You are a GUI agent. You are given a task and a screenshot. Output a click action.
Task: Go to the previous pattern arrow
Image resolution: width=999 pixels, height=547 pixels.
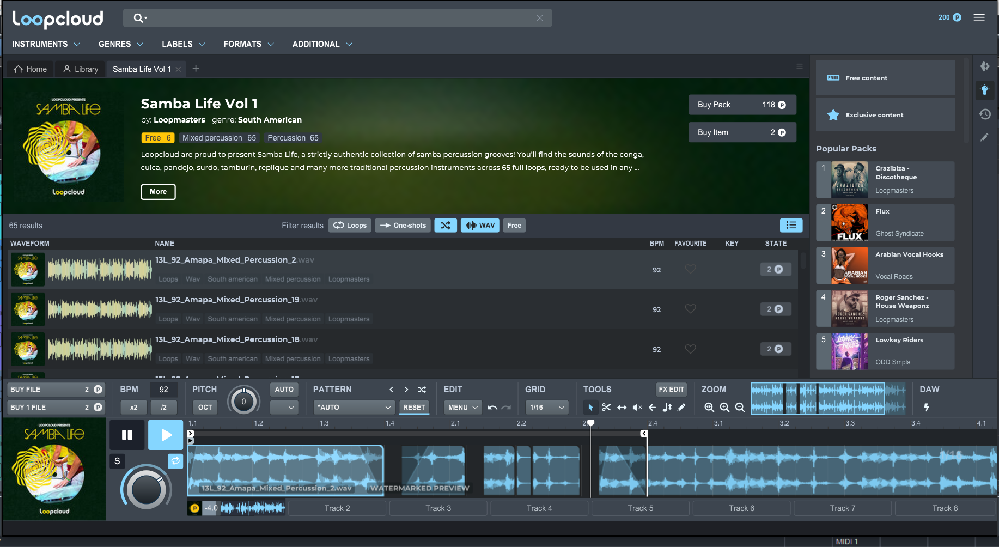tap(391, 390)
